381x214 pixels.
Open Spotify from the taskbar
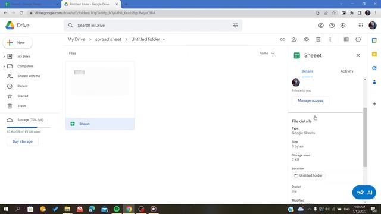coord(117,209)
